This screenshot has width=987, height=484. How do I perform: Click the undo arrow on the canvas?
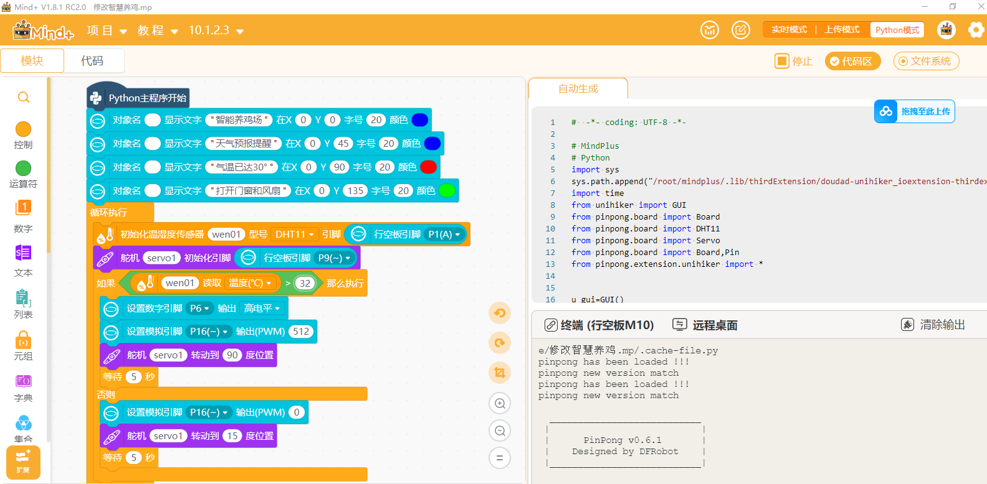(x=500, y=313)
